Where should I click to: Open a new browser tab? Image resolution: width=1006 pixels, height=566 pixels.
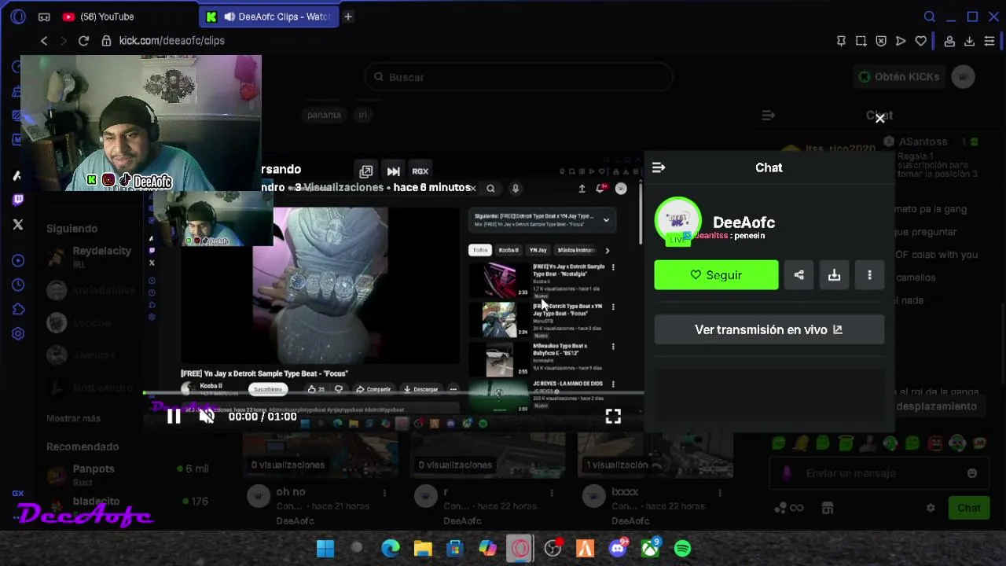(x=348, y=17)
